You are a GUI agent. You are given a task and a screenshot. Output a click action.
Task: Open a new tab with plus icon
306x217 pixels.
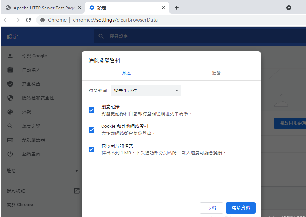coord(177,8)
